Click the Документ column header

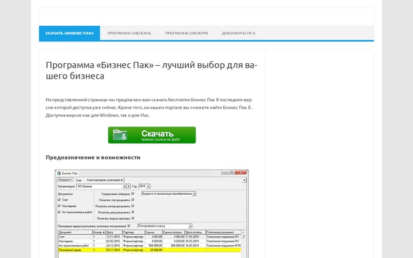click(x=75, y=232)
